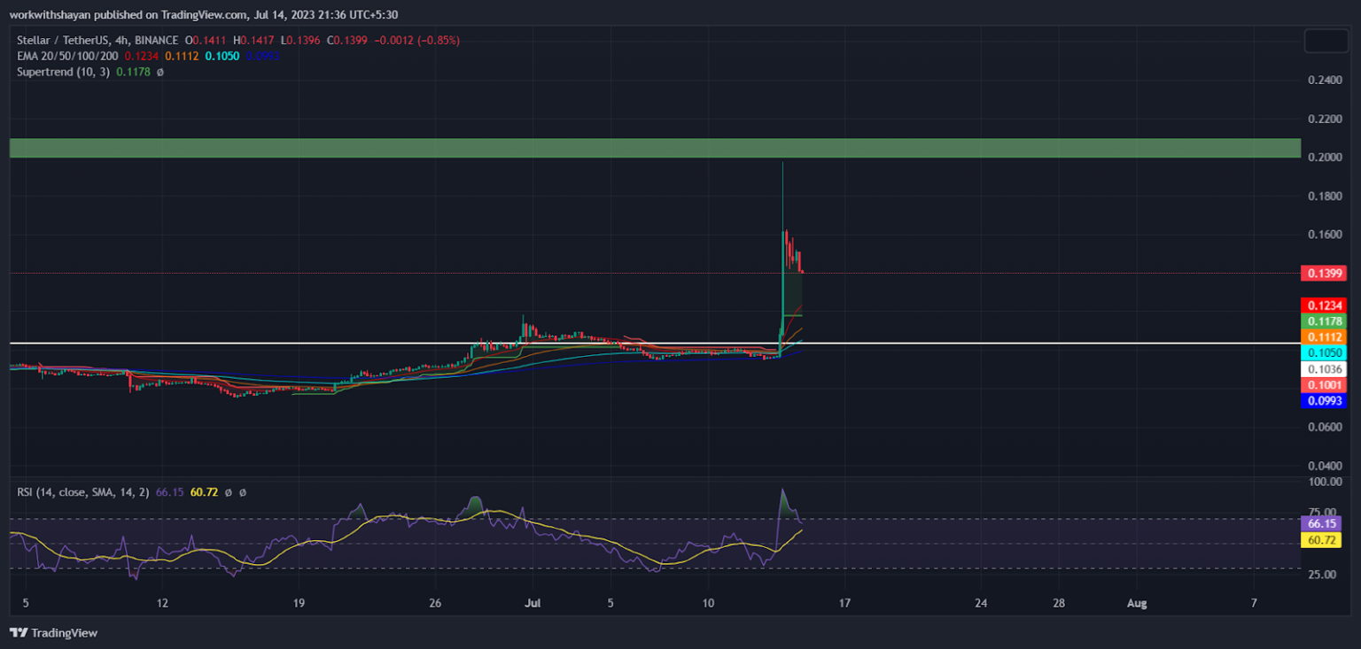Click the empty box at top right corner

pyautogui.click(x=1326, y=42)
